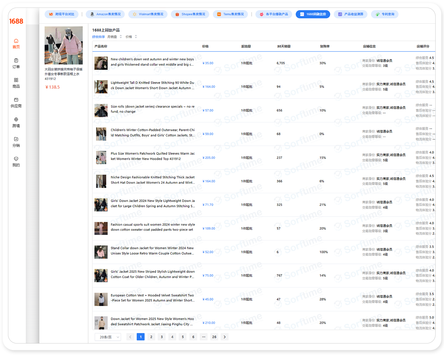
Task: Go to page 2 of results
Action: click(151, 337)
